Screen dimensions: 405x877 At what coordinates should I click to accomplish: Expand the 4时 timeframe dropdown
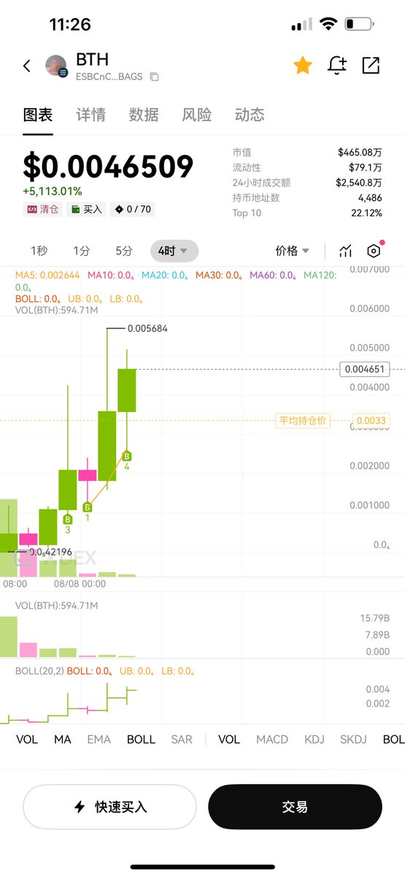[x=174, y=251]
